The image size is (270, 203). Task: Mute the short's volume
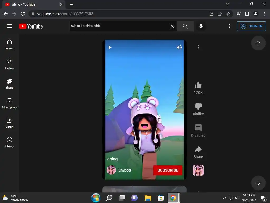pos(179,47)
